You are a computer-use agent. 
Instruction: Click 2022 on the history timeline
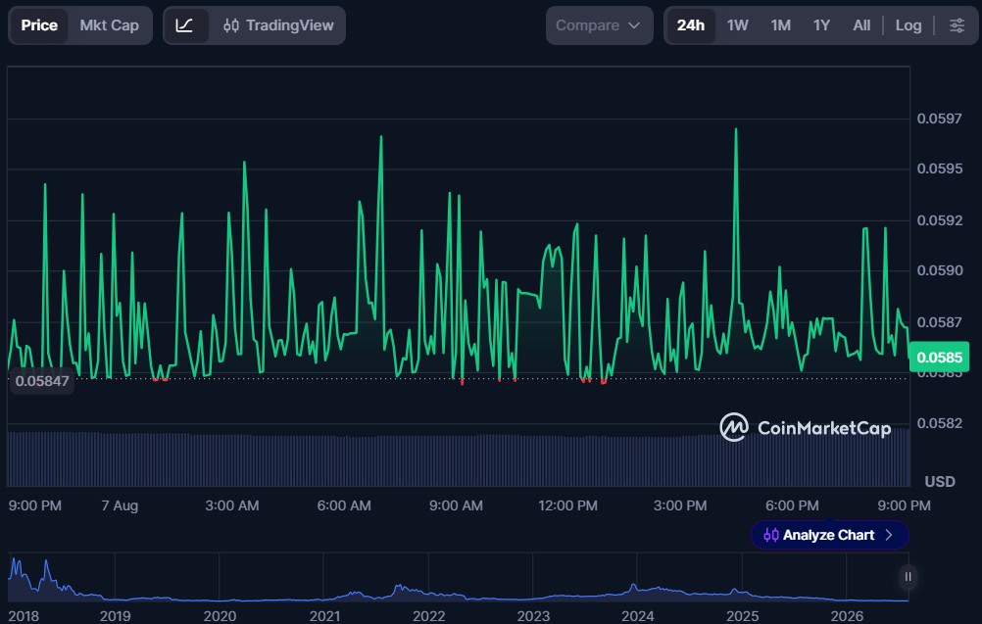point(429,616)
